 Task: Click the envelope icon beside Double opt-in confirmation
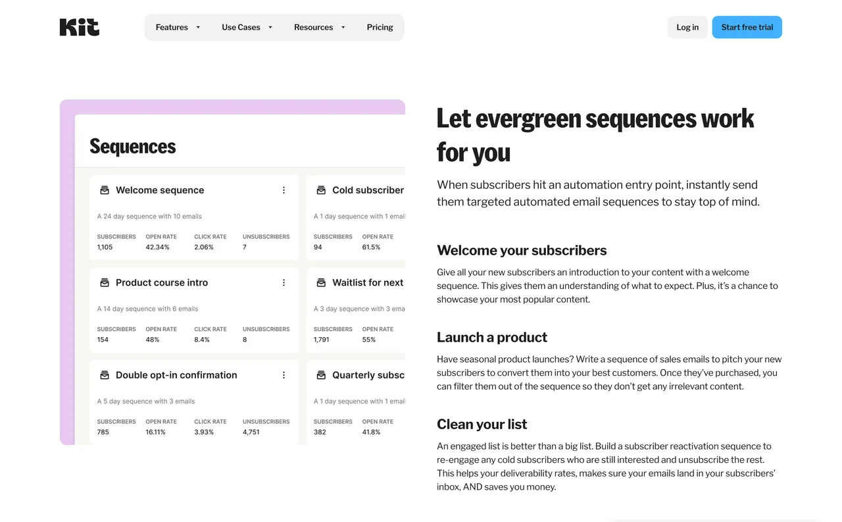point(105,375)
